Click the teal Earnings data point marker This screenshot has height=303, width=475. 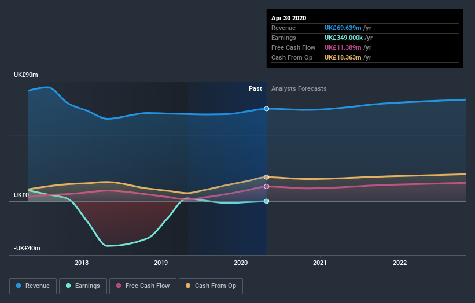tap(267, 201)
